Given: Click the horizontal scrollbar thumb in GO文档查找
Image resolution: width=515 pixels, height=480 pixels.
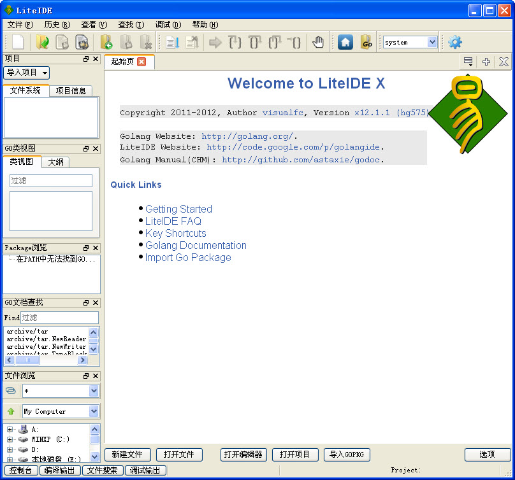Looking at the screenshot, I should click(27, 360).
